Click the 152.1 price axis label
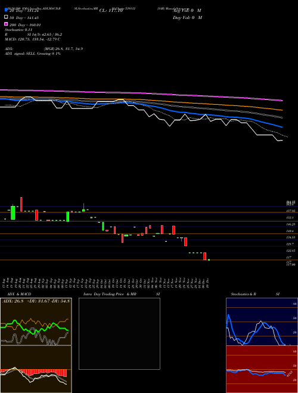Viewport: 298px width, 393px height. coord(291,218)
